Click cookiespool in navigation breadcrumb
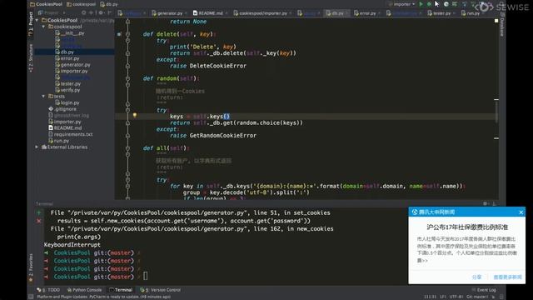 tap(82, 4)
